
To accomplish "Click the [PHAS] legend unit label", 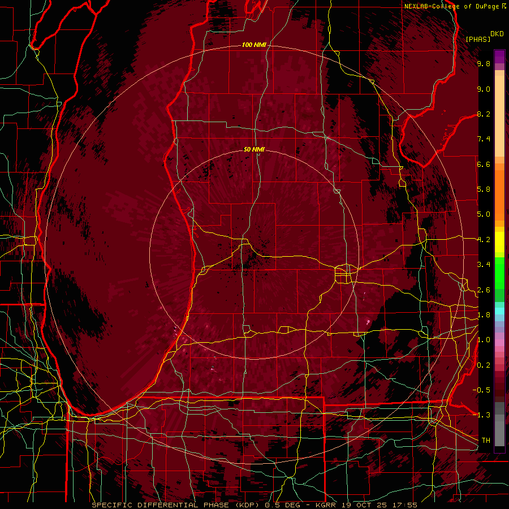I will click(478, 39).
